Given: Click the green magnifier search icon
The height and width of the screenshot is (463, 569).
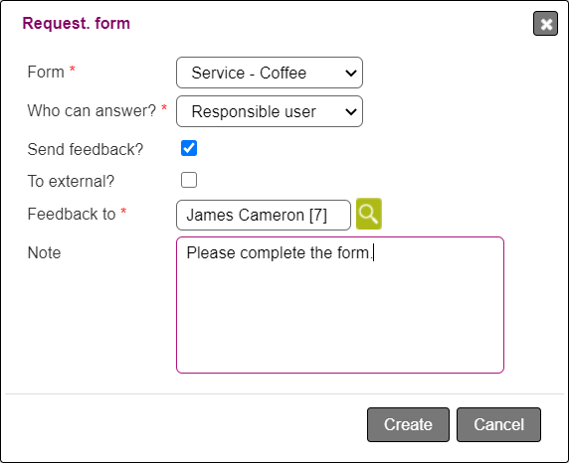Looking at the screenshot, I should [369, 214].
